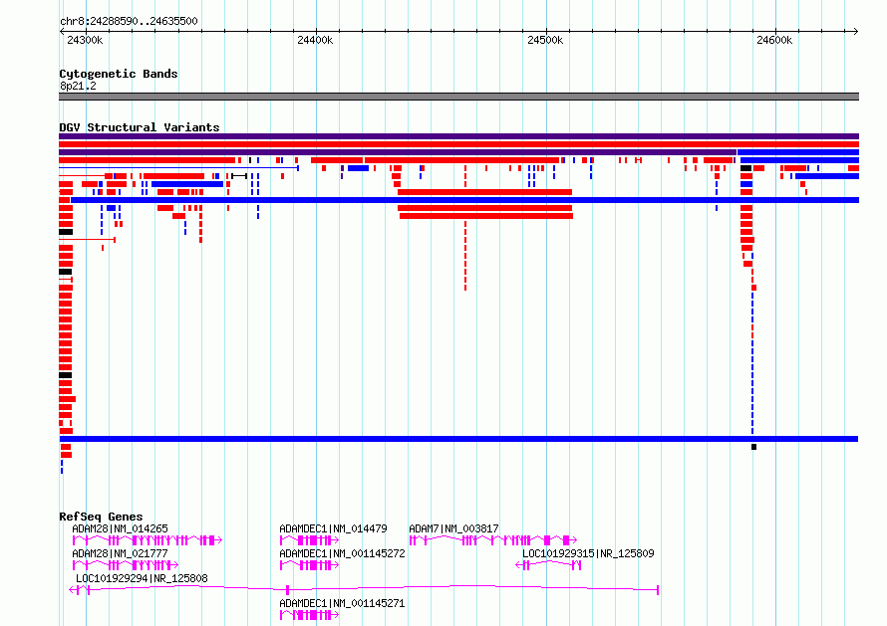Select the ADAM7|NM_003817 gene label
The height and width of the screenshot is (626, 887).
pyautogui.click(x=453, y=528)
